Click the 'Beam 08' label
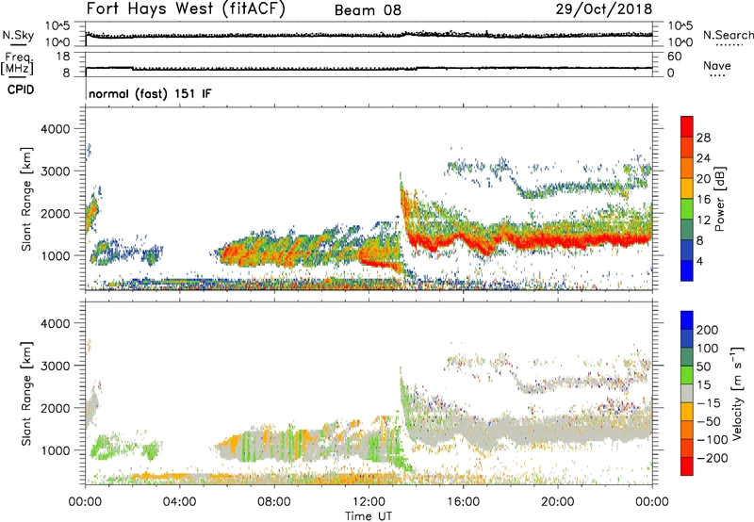The height and width of the screenshot is (522, 754). coord(368,10)
